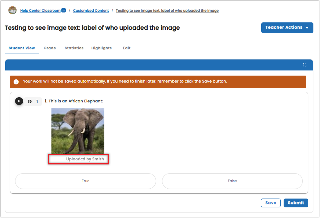Click the skip-forward audio icon
The width and height of the screenshot is (320, 218).
click(x=30, y=101)
